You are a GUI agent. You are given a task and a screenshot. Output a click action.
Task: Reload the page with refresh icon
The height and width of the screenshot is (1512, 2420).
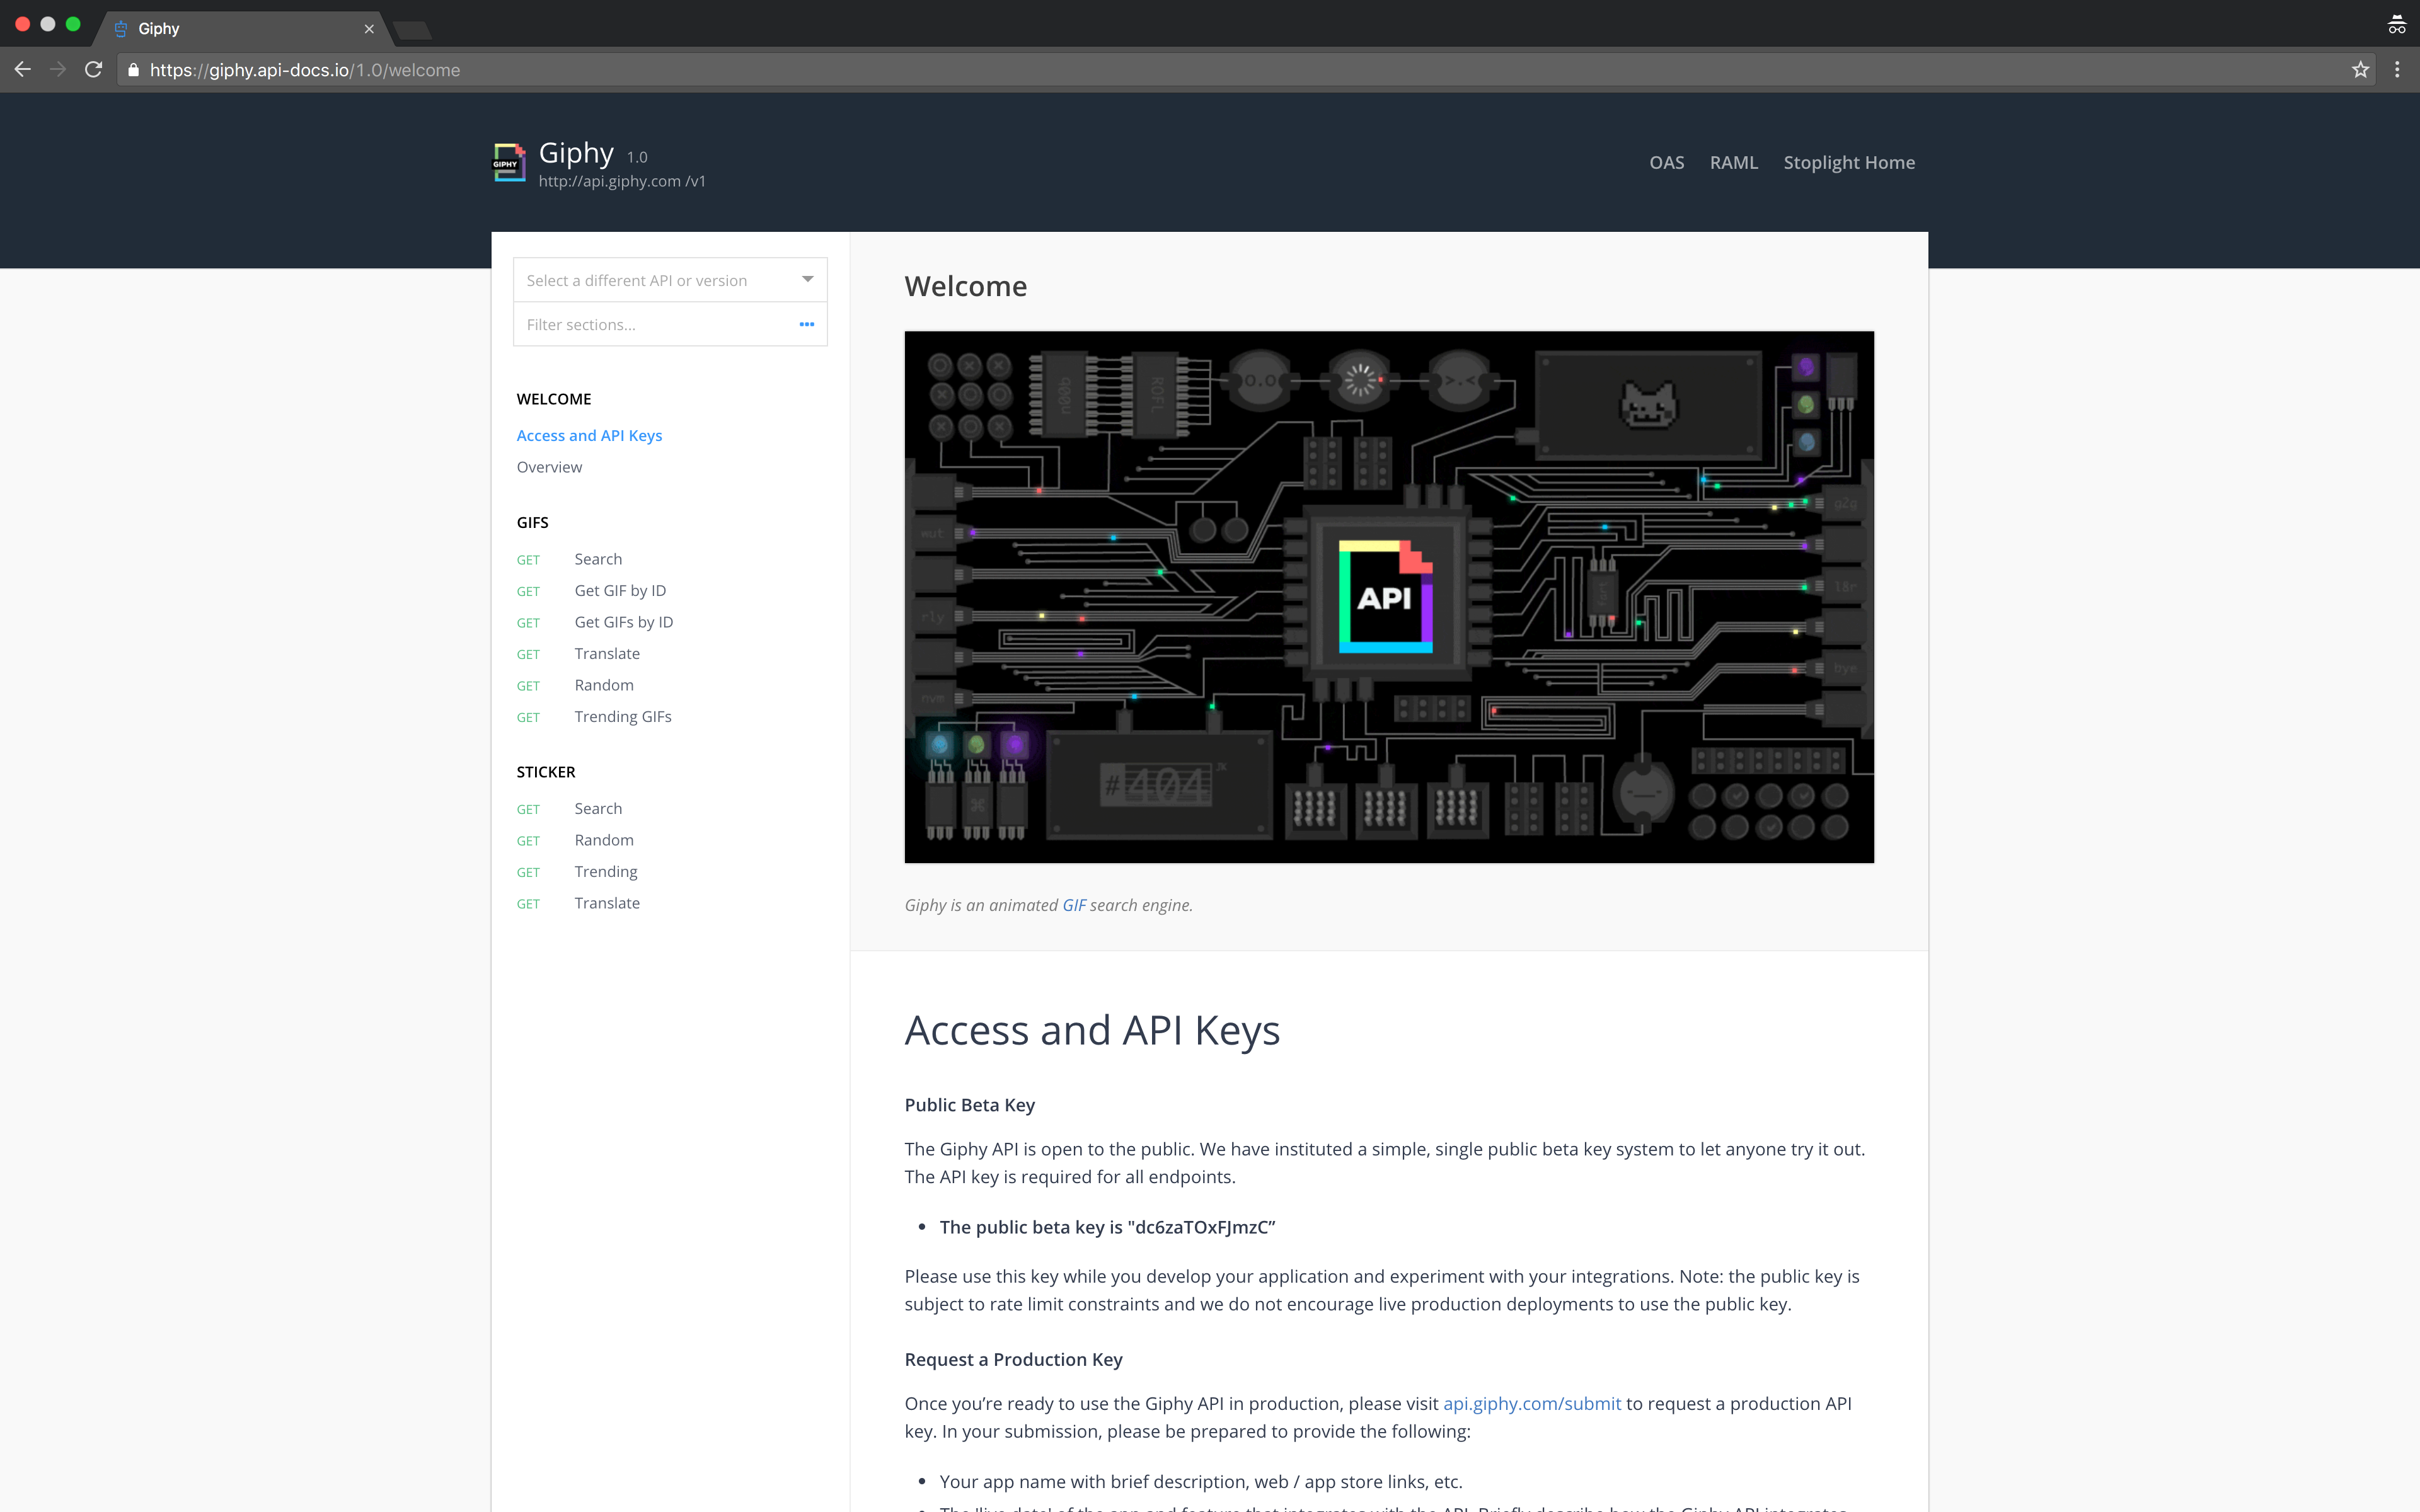tap(94, 70)
